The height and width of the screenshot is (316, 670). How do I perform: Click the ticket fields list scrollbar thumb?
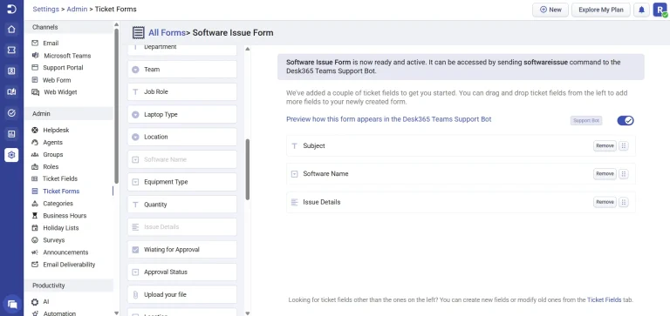click(x=248, y=169)
